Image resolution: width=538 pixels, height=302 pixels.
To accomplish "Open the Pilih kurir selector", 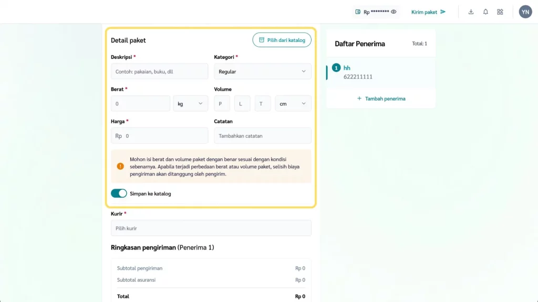I will tap(211, 228).
